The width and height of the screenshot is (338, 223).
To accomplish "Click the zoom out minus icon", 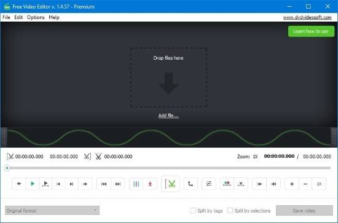I will pos(305,184).
